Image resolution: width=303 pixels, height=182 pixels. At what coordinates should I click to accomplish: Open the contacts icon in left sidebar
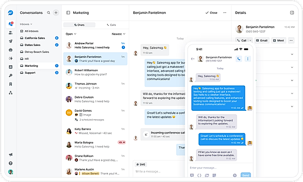10,33
